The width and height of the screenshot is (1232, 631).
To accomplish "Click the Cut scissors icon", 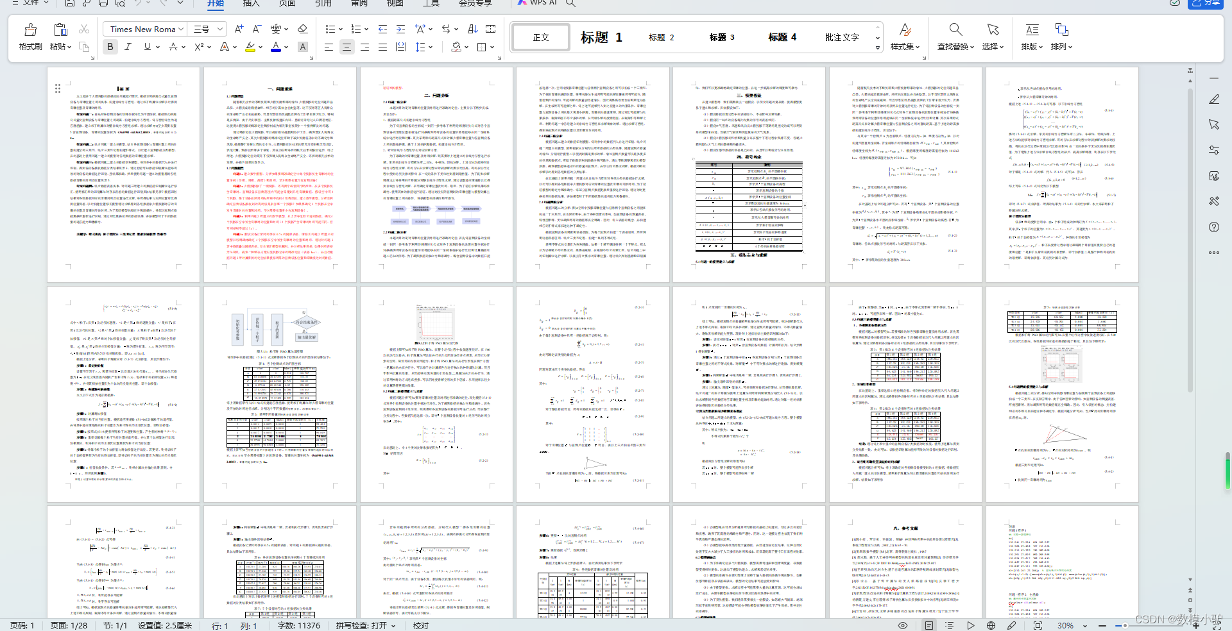I will (84, 29).
